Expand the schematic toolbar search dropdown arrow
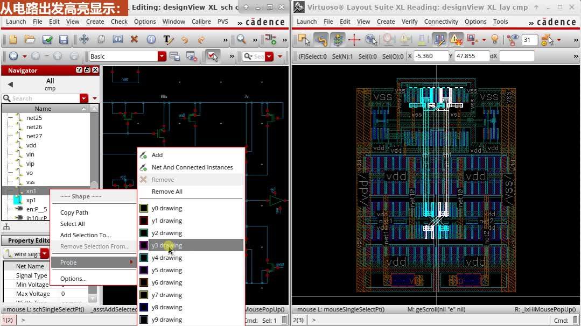 (x=269, y=56)
